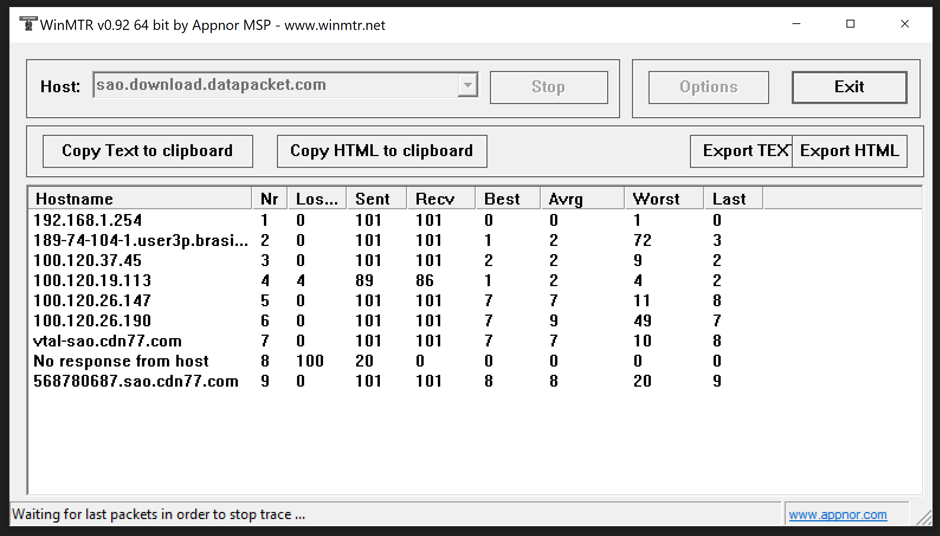The width and height of the screenshot is (940, 536).
Task: Select the 100.120.26.147 row
Action: point(396,300)
